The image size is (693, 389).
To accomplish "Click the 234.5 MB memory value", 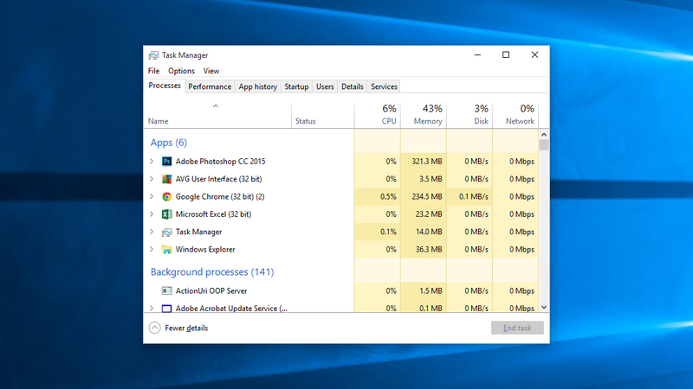I will (x=427, y=197).
